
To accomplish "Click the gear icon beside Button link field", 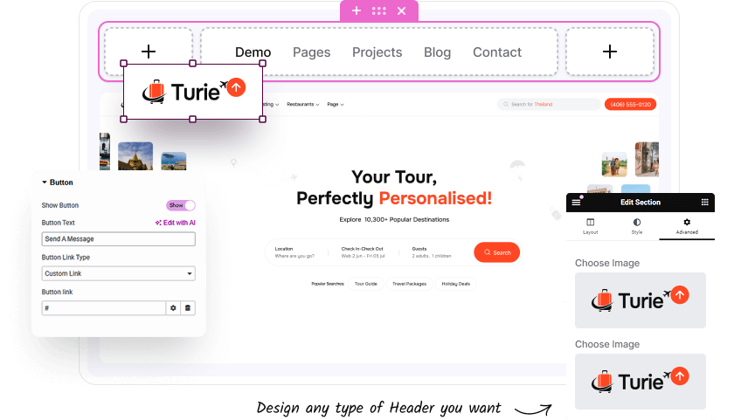I will 174,308.
